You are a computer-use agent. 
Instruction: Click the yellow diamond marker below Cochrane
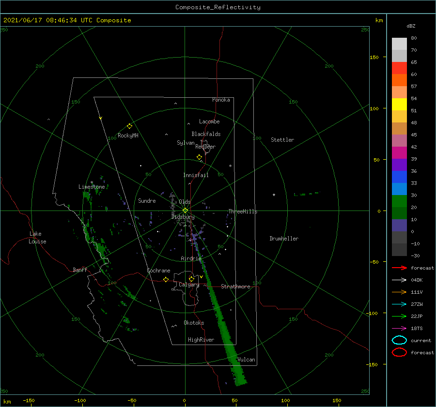coord(166,280)
